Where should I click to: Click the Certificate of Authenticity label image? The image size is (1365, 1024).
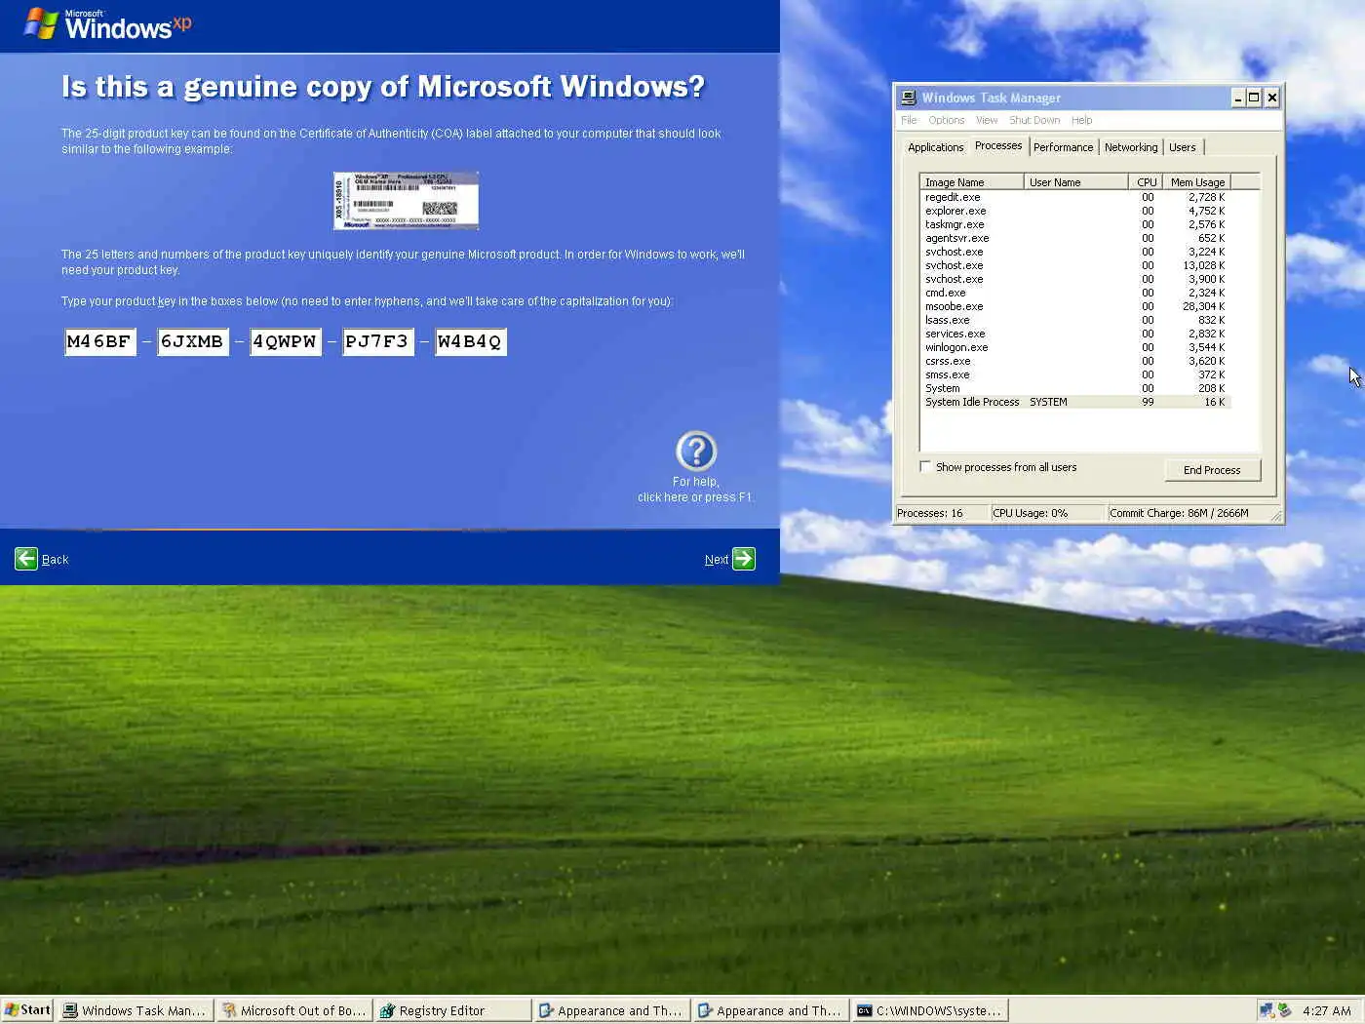coord(406,201)
